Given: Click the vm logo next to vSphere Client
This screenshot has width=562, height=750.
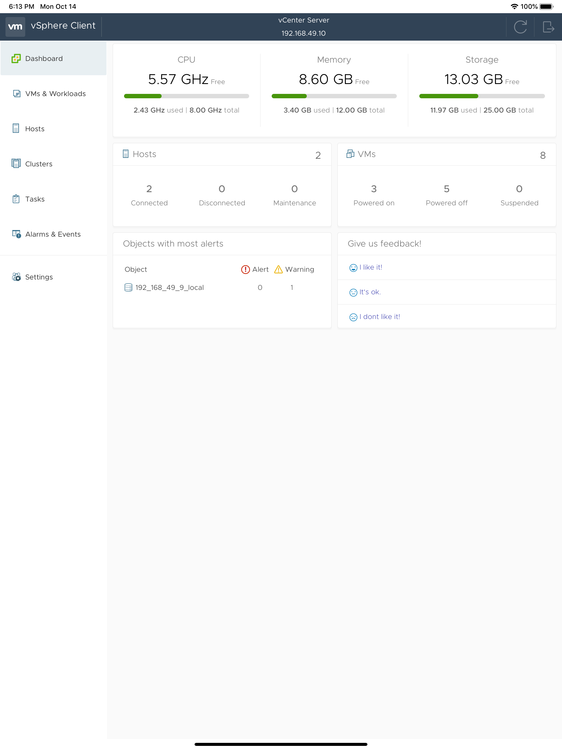Looking at the screenshot, I should coord(15,26).
